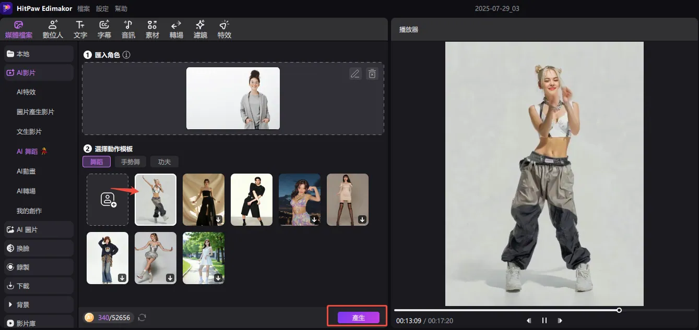The image size is (699, 330).
Task: Select the black dress dance template thumbnail
Action: pyautogui.click(x=204, y=200)
